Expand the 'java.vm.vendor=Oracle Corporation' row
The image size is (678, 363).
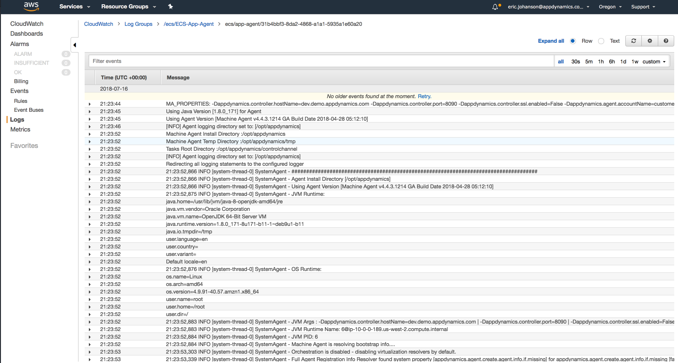(89, 209)
